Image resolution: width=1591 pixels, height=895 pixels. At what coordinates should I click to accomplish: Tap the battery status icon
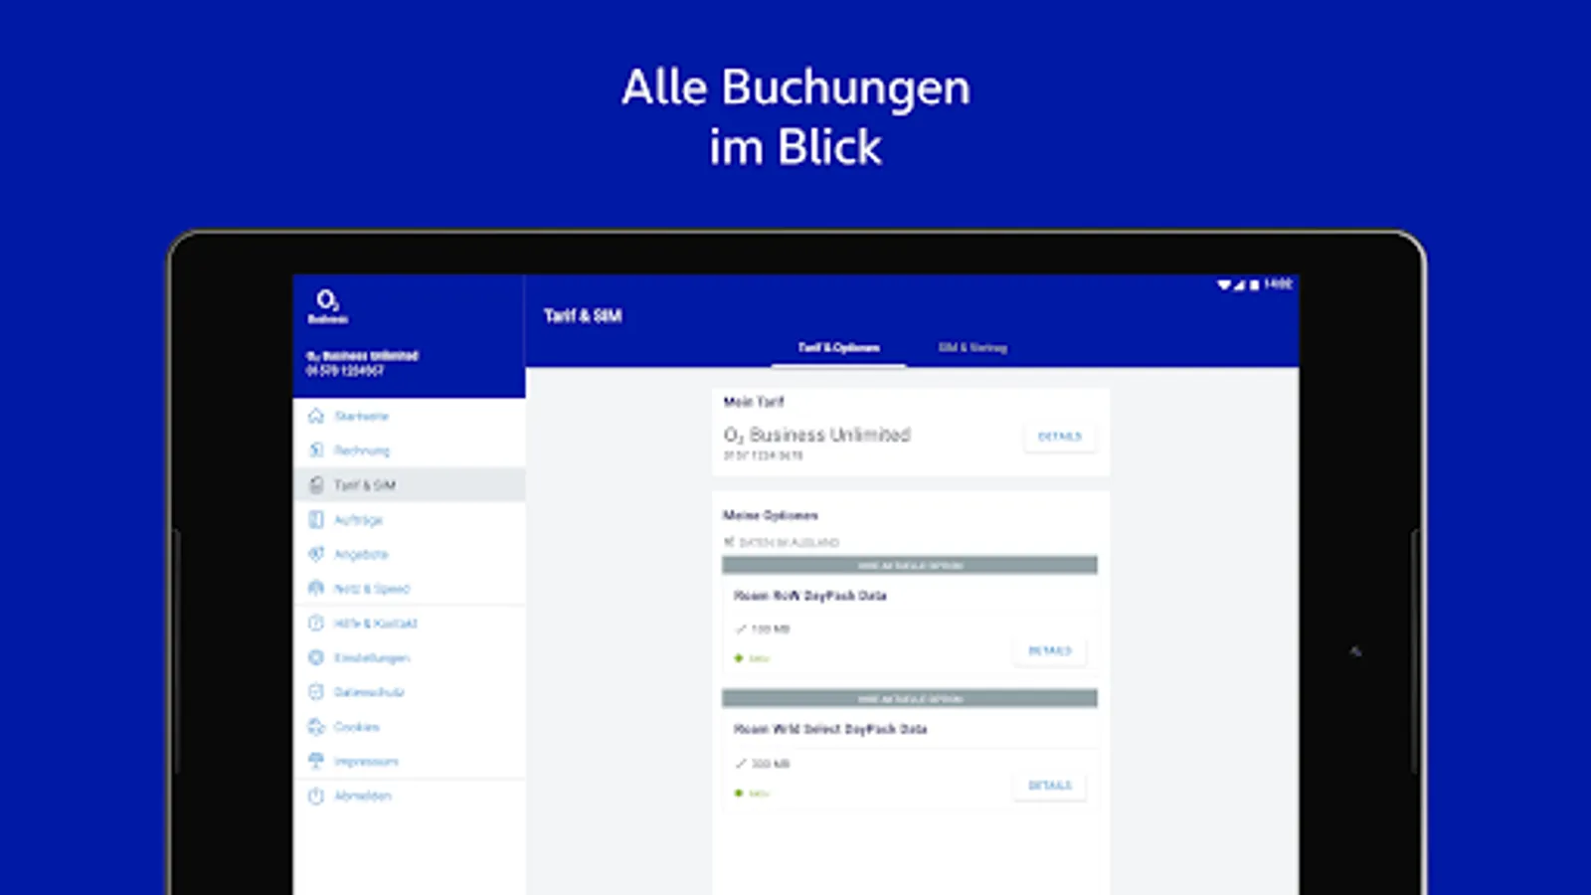[x=1255, y=284]
